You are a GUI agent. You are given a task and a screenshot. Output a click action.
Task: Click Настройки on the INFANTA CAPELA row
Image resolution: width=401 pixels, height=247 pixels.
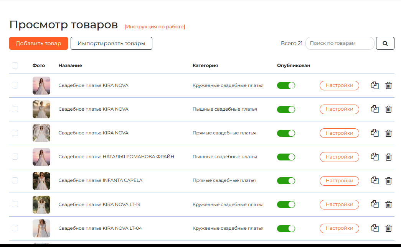pos(339,181)
